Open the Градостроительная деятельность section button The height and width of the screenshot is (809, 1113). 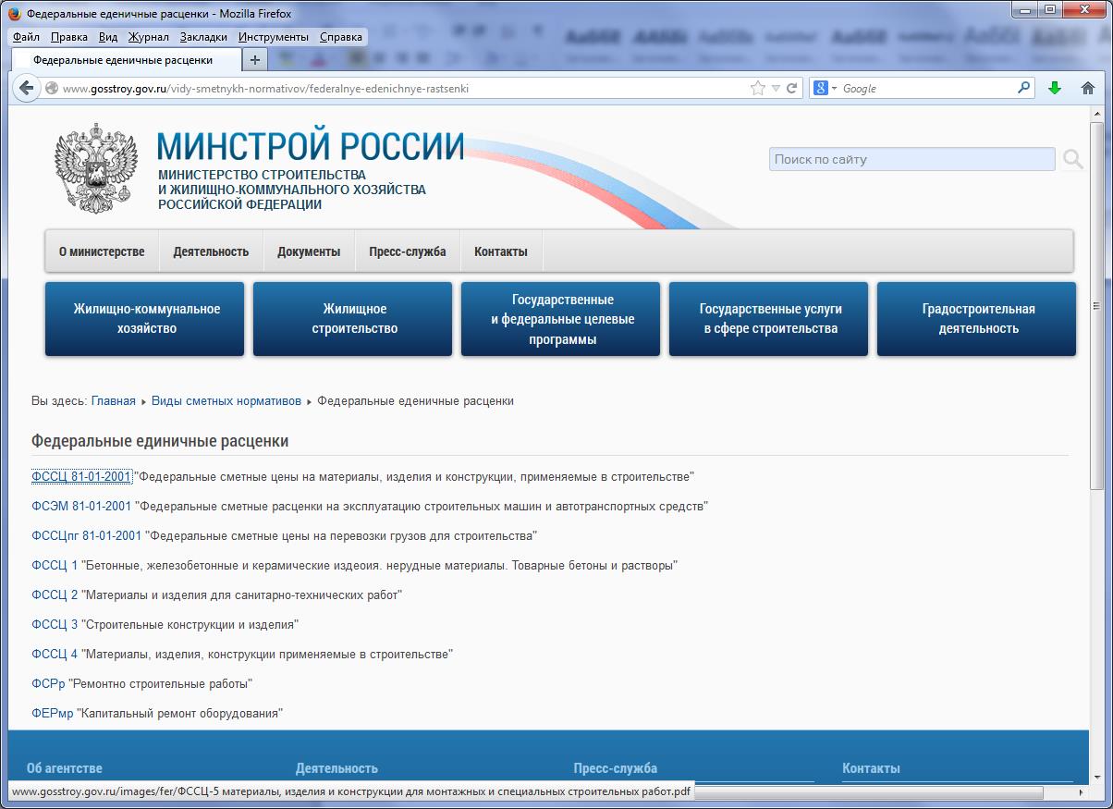pos(978,319)
